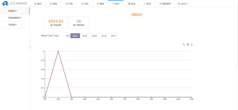
Task: Select year 2020 button
Action: (x=85, y=36)
